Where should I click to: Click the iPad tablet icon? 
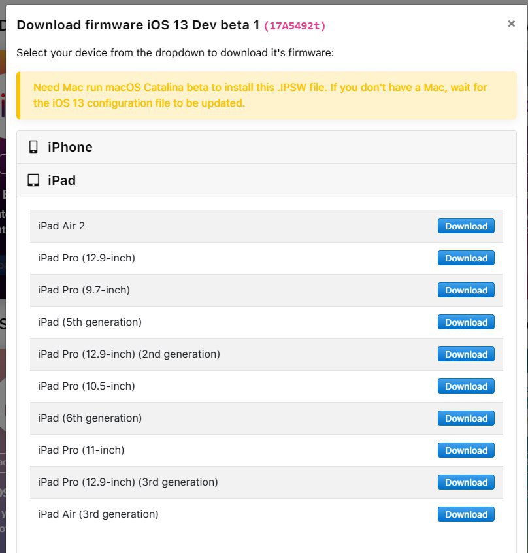point(33,180)
